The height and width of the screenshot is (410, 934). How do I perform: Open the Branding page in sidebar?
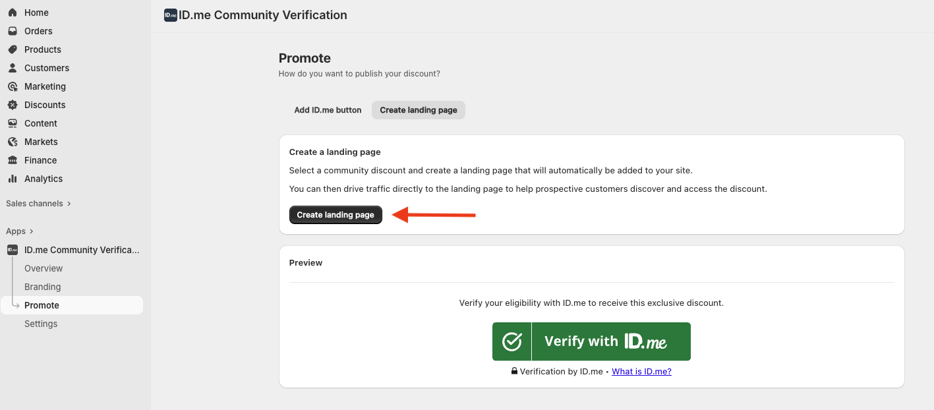(x=42, y=287)
